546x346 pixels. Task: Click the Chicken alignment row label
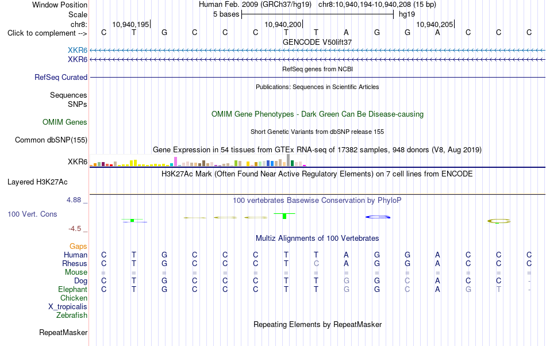click(74, 298)
